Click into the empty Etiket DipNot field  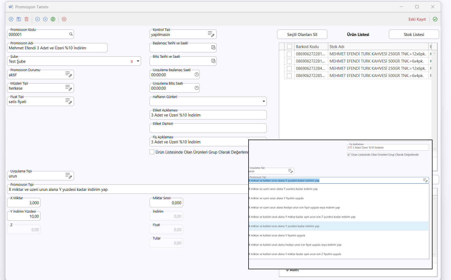[x=208, y=128]
